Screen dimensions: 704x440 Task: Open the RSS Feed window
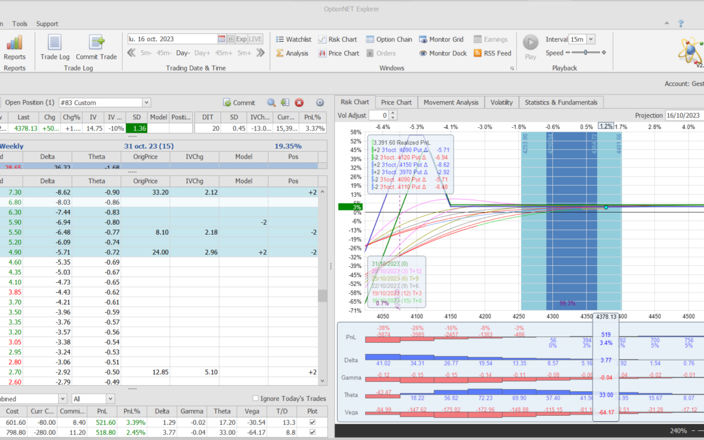pyautogui.click(x=492, y=53)
